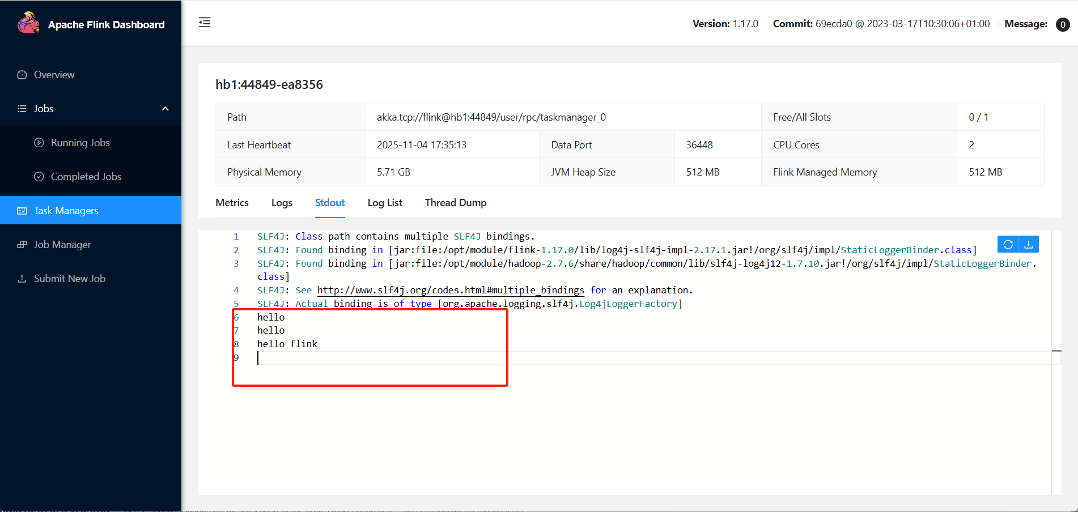The height and width of the screenshot is (512, 1078).
Task: Open the Log List tab
Action: point(385,203)
